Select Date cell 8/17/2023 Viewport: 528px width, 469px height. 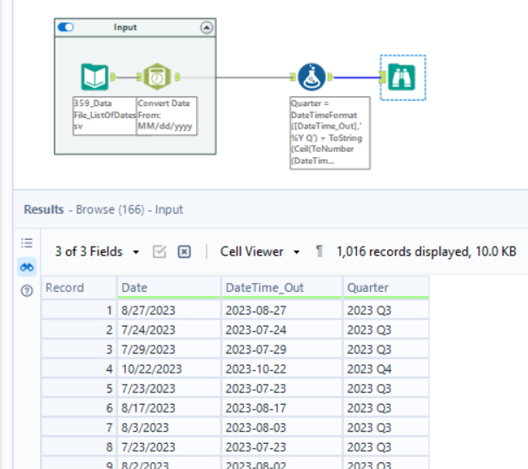coord(169,407)
